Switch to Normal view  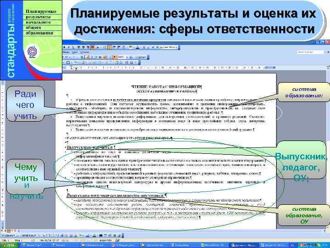click(2, 231)
